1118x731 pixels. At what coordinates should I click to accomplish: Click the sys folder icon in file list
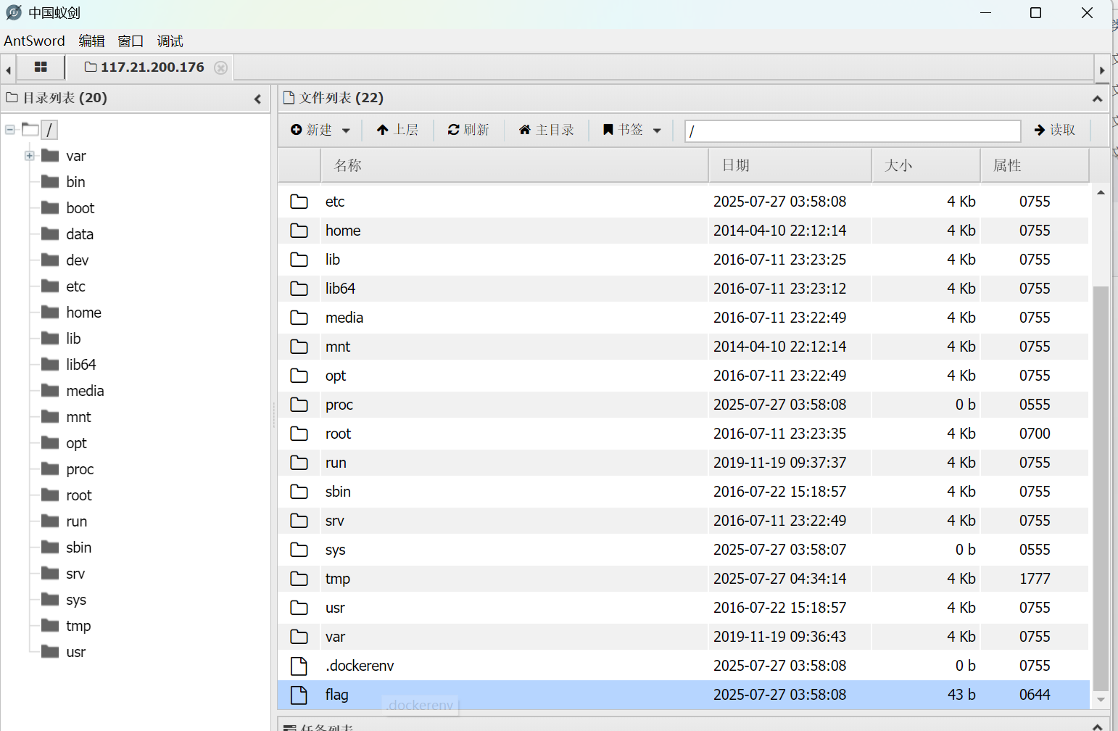(299, 550)
